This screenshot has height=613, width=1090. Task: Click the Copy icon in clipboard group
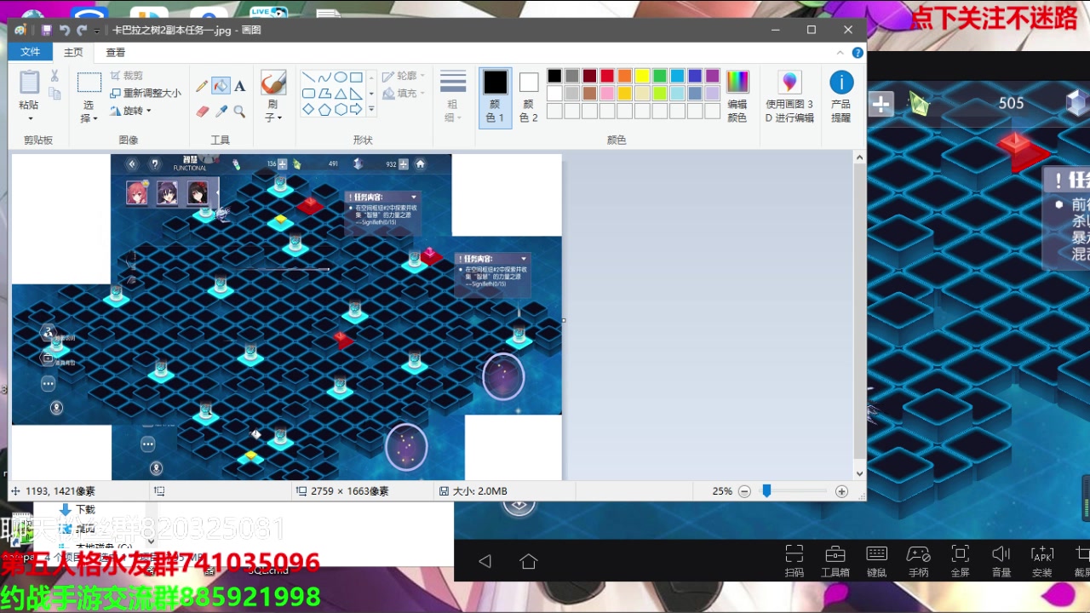[54, 94]
